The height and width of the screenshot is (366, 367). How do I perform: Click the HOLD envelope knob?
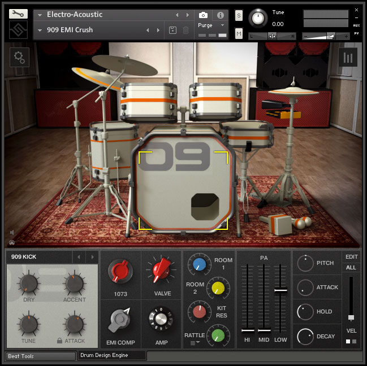click(x=305, y=312)
